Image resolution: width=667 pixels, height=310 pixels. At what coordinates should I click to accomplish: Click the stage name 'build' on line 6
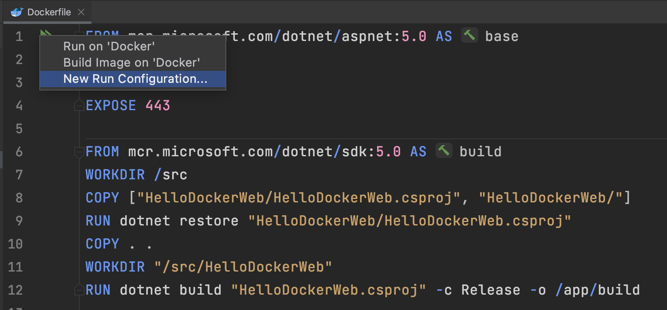(480, 152)
